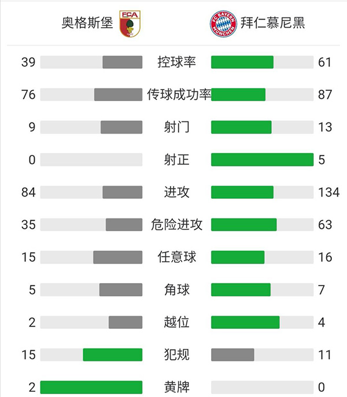Click Bayern's gray 犯规 fouls bar
The width and height of the screenshot is (347, 397).
(x=232, y=354)
